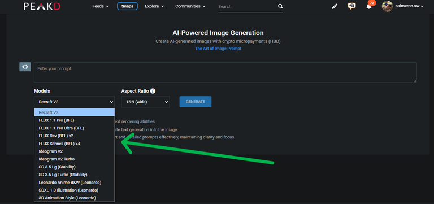Viewport: 434px width, 204px height.
Task: Collapse the Models select box
Action: coord(74,102)
